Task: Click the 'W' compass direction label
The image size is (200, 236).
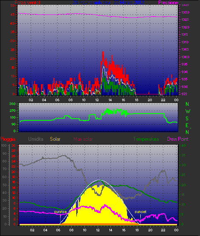Action: point(188,111)
